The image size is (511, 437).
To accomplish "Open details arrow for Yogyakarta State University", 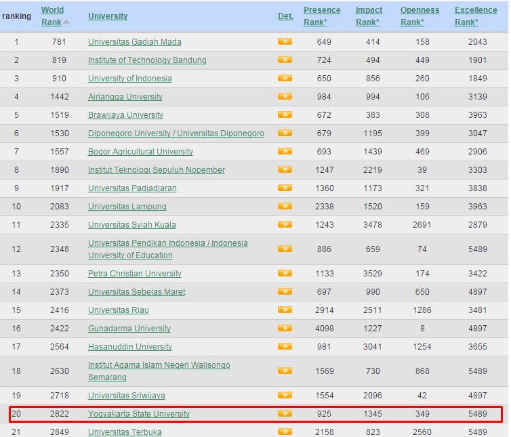I will (x=285, y=413).
